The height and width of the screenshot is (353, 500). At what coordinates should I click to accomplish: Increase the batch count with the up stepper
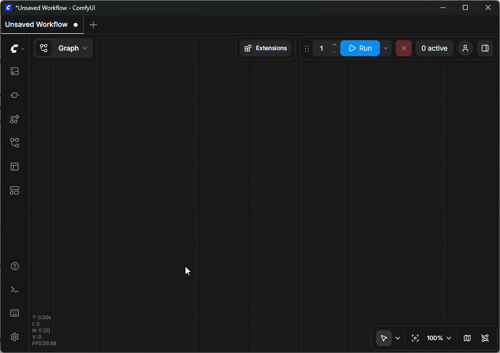click(334, 45)
